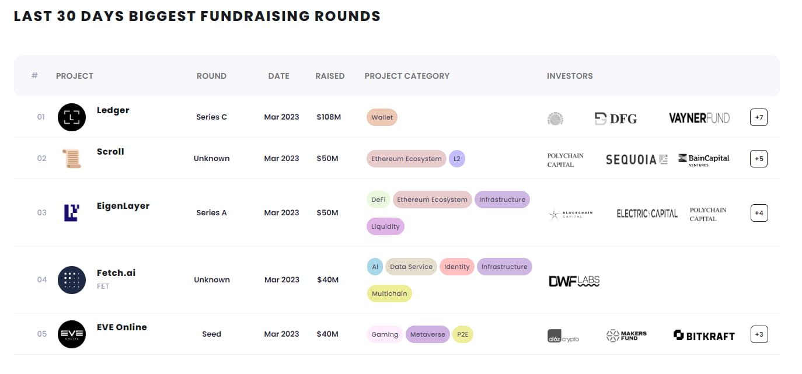Viewport: 802px width, 374px height.
Task: Show EVE Online's +3 more investors
Action: click(x=758, y=334)
